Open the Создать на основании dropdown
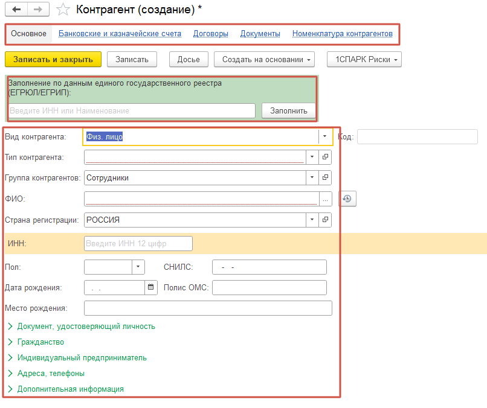 click(x=264, y=59)
